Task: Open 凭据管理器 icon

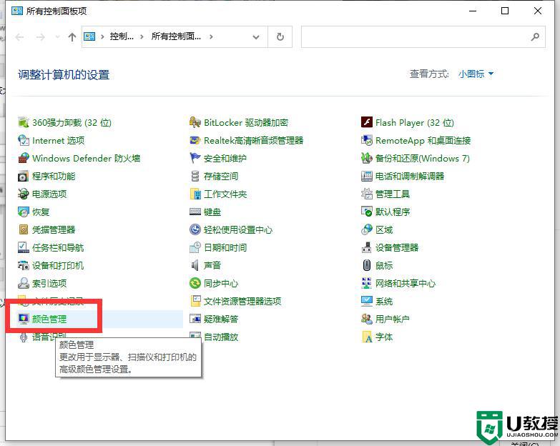Action: [x=23, y=229]
